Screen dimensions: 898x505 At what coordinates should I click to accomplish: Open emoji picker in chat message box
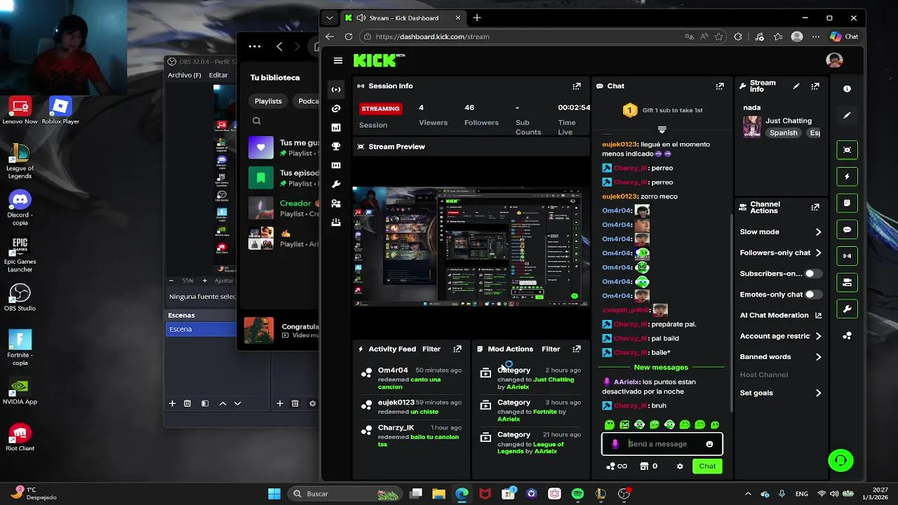(709, 444)
